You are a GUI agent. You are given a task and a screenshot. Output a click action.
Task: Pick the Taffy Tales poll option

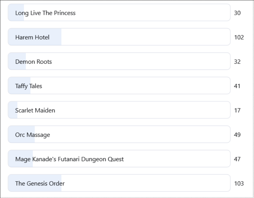click(x=119, y=86)
